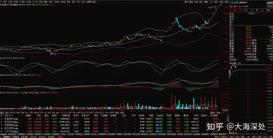
Task: Switch chart to 15分钟 period
Action: (x=22, y=2)
